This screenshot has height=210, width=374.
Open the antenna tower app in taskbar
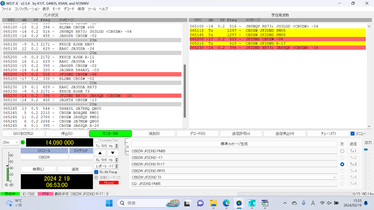pyautogui.click(x=252, y=203)
